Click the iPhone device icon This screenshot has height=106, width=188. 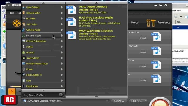(x=23, y=69)
